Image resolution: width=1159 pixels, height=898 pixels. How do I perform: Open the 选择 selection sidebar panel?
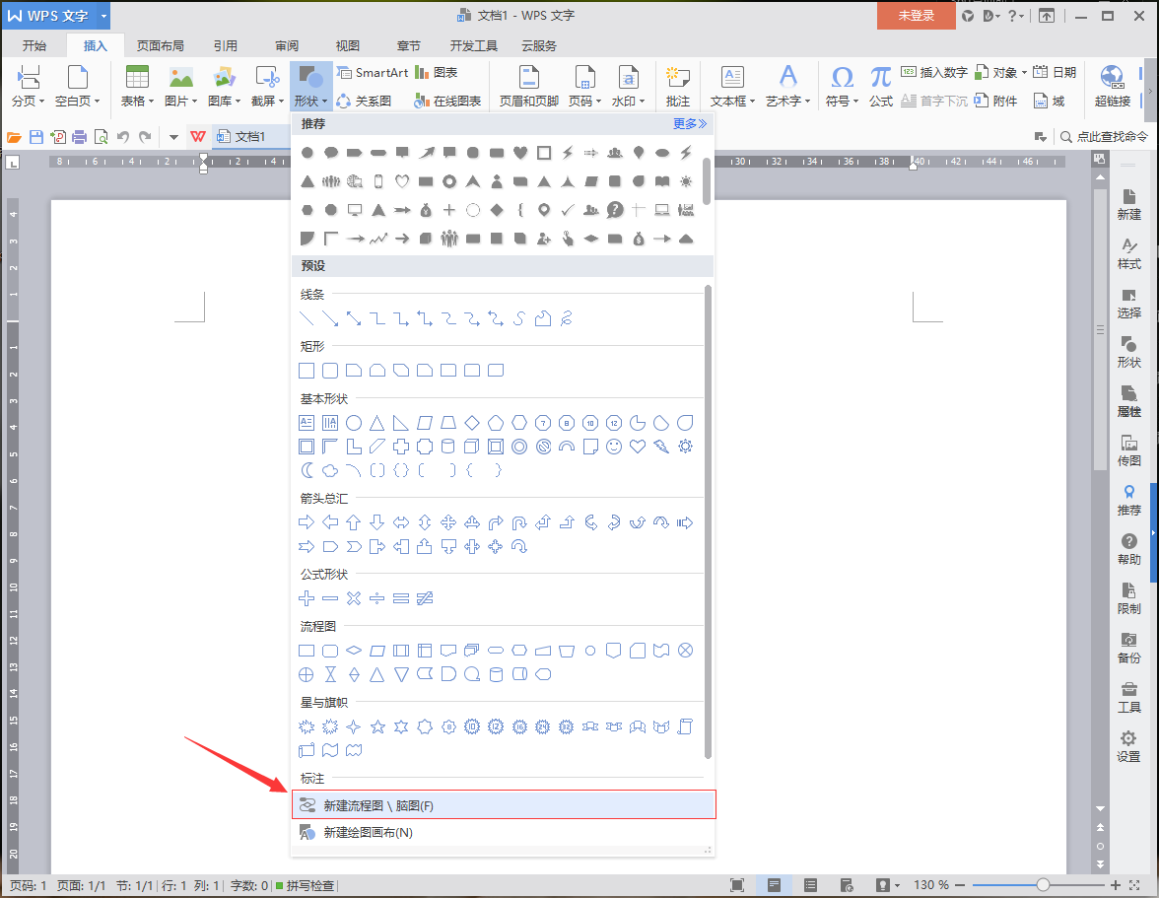click(x=1128, y=303)
